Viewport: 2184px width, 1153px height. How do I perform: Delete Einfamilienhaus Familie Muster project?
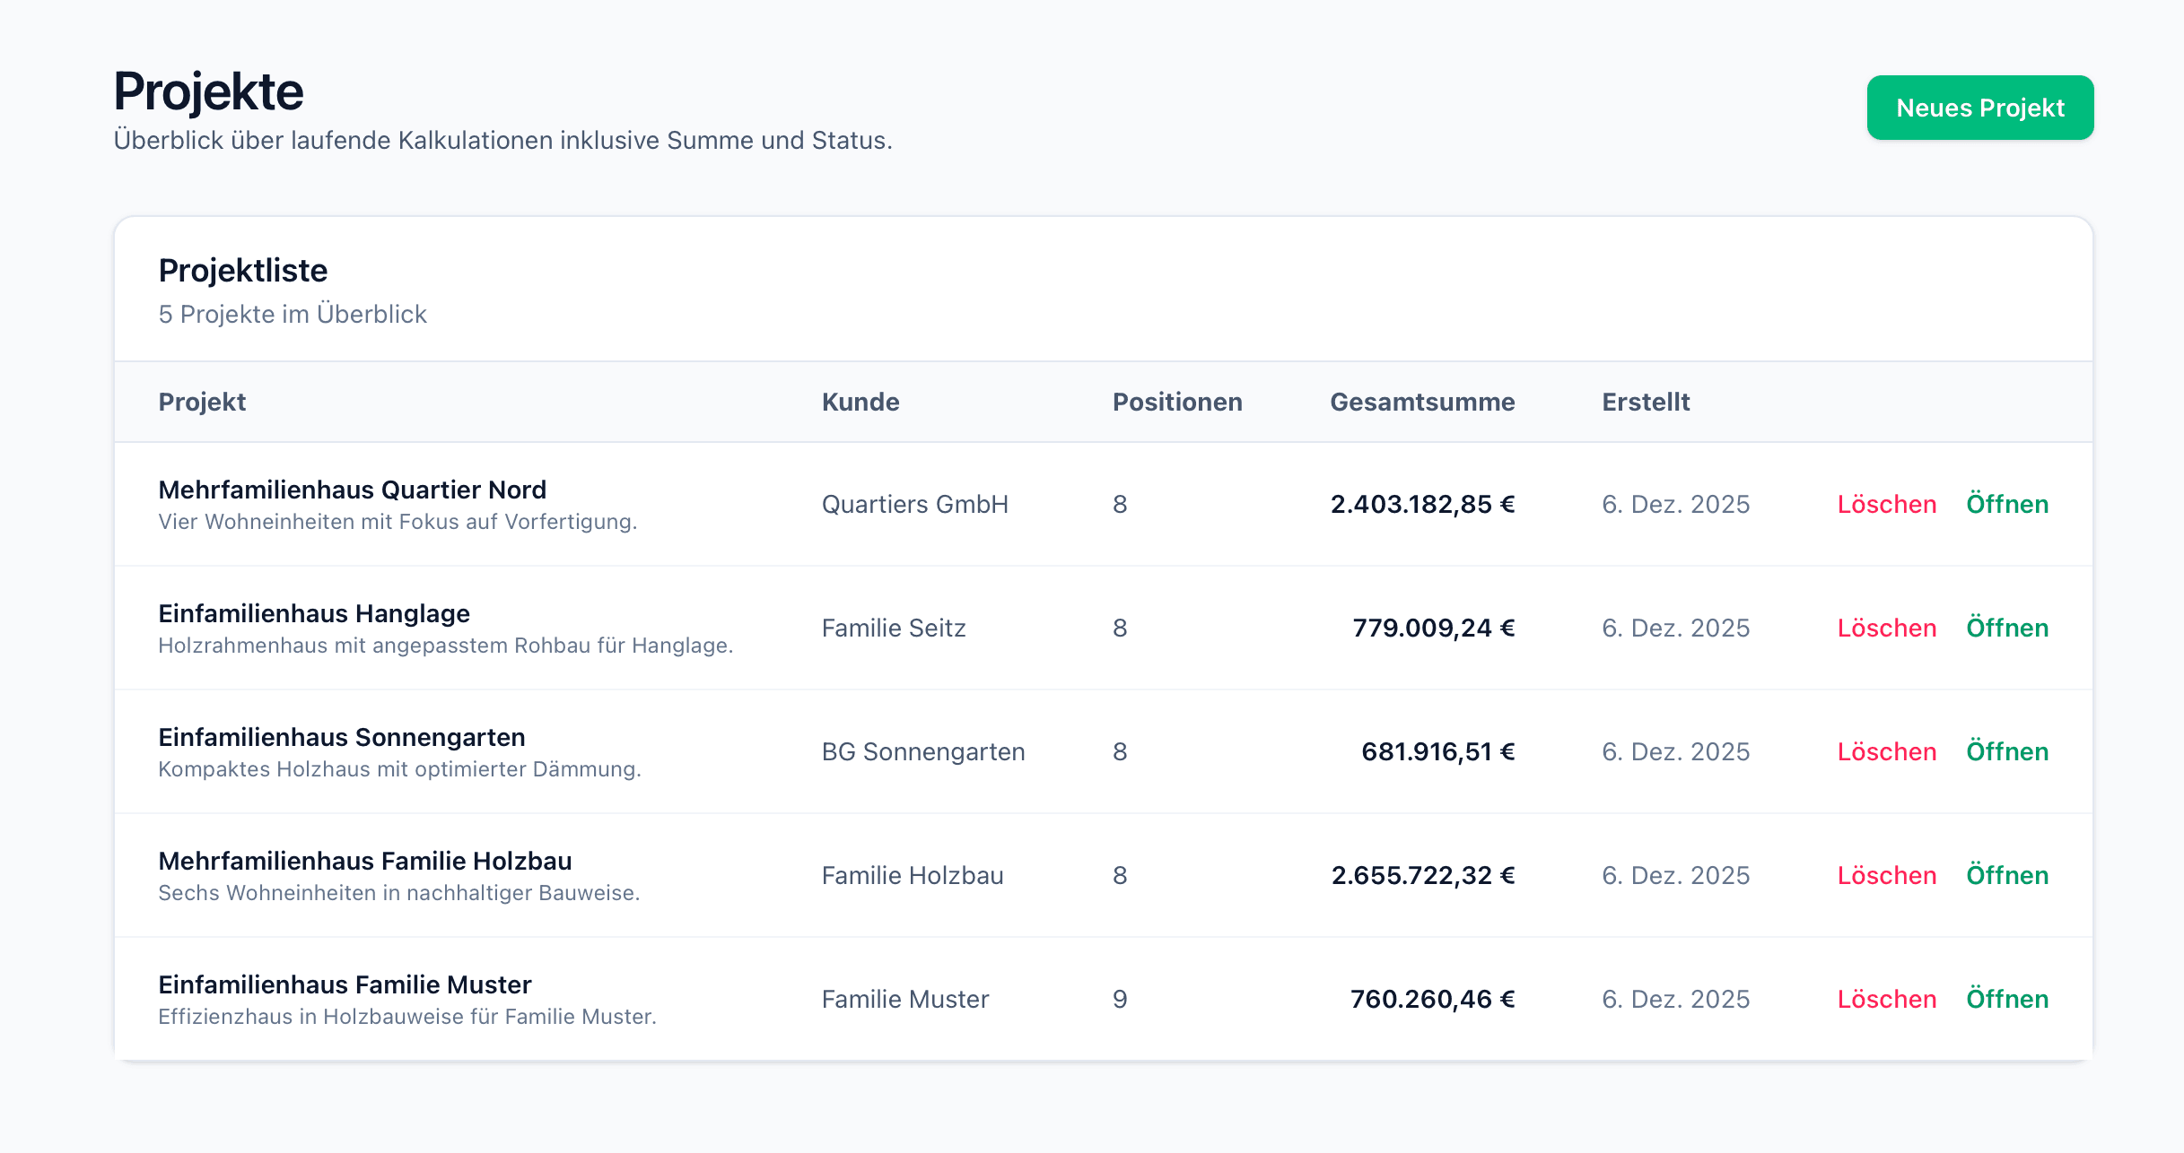1886,999
